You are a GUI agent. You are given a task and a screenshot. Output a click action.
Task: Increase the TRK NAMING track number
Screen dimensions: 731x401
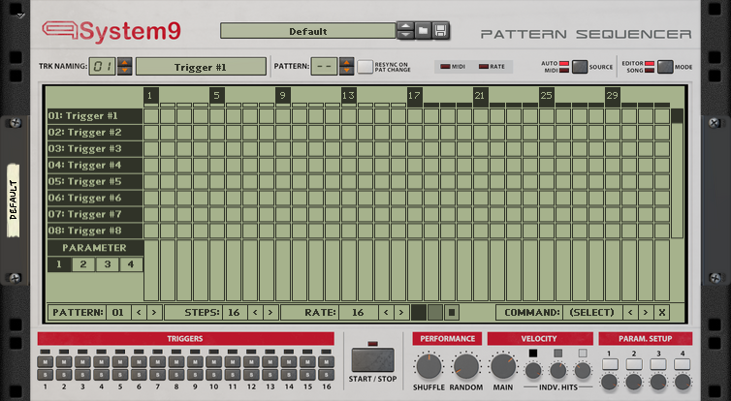click(x=124, y=62)
